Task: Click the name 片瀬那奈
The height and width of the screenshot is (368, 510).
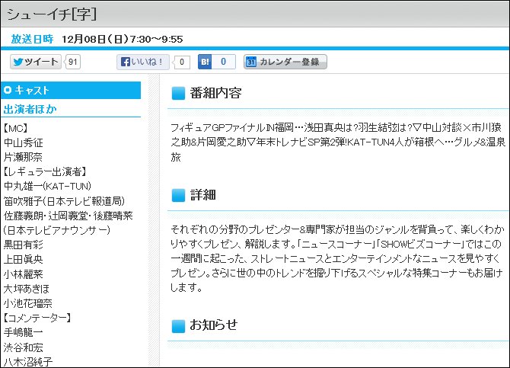Action: pos(23,157)
